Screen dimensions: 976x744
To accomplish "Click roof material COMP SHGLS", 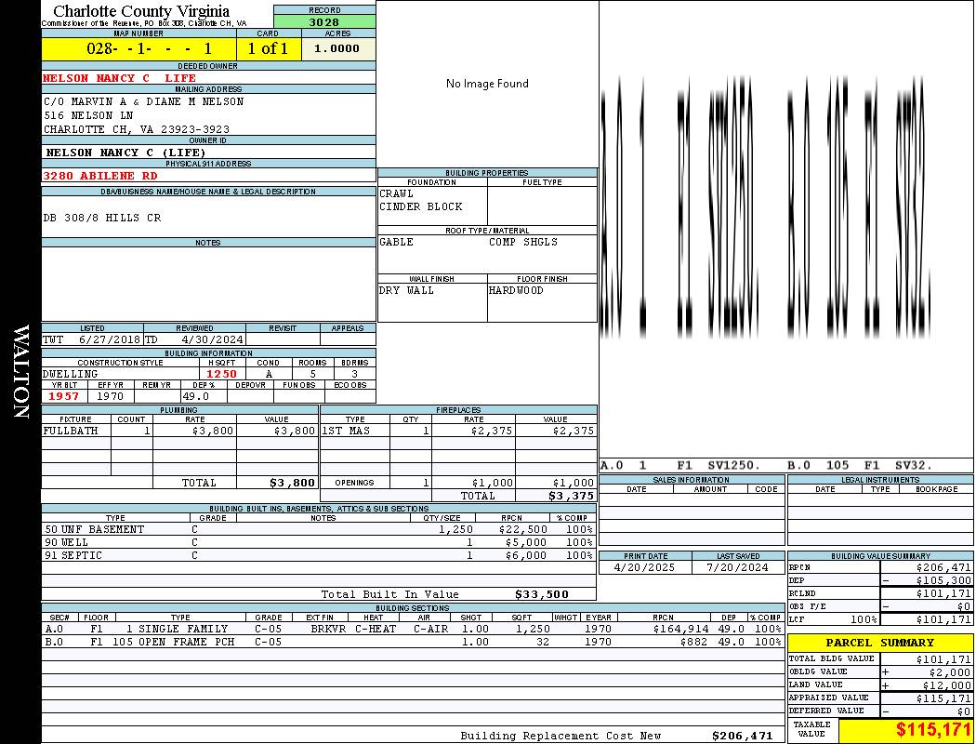I will pos(523,242).
